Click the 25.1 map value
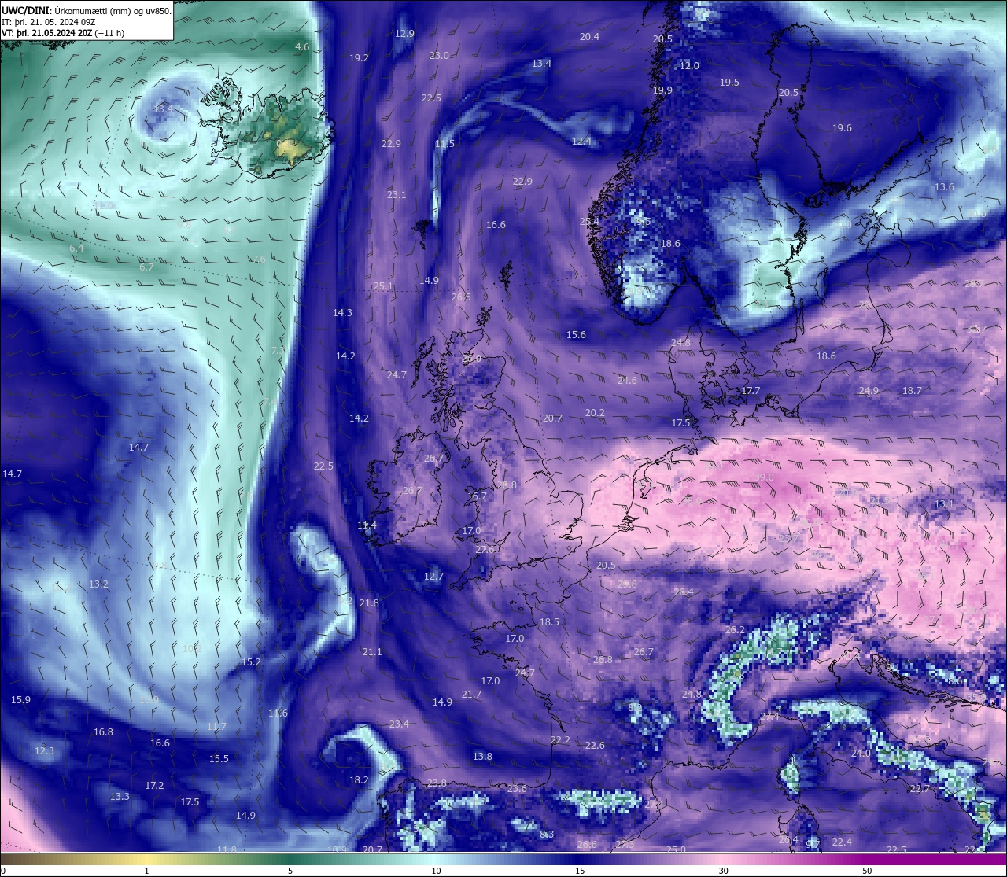Screen dimensions: 1007x877 tap(383, 286)
